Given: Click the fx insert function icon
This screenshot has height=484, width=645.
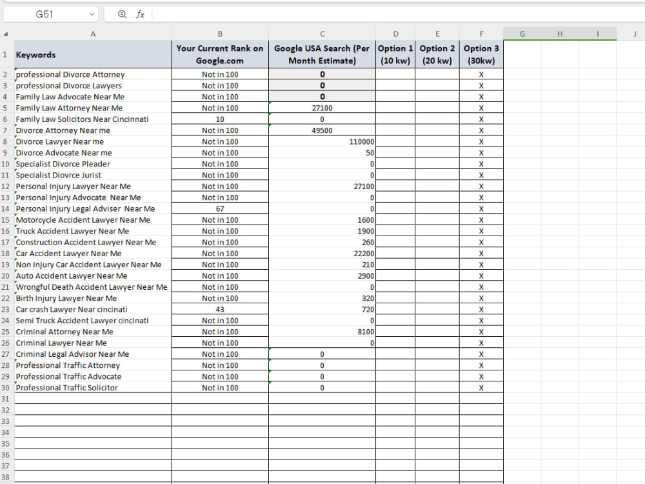Looking at the screenshot, I should pos(140,14).
